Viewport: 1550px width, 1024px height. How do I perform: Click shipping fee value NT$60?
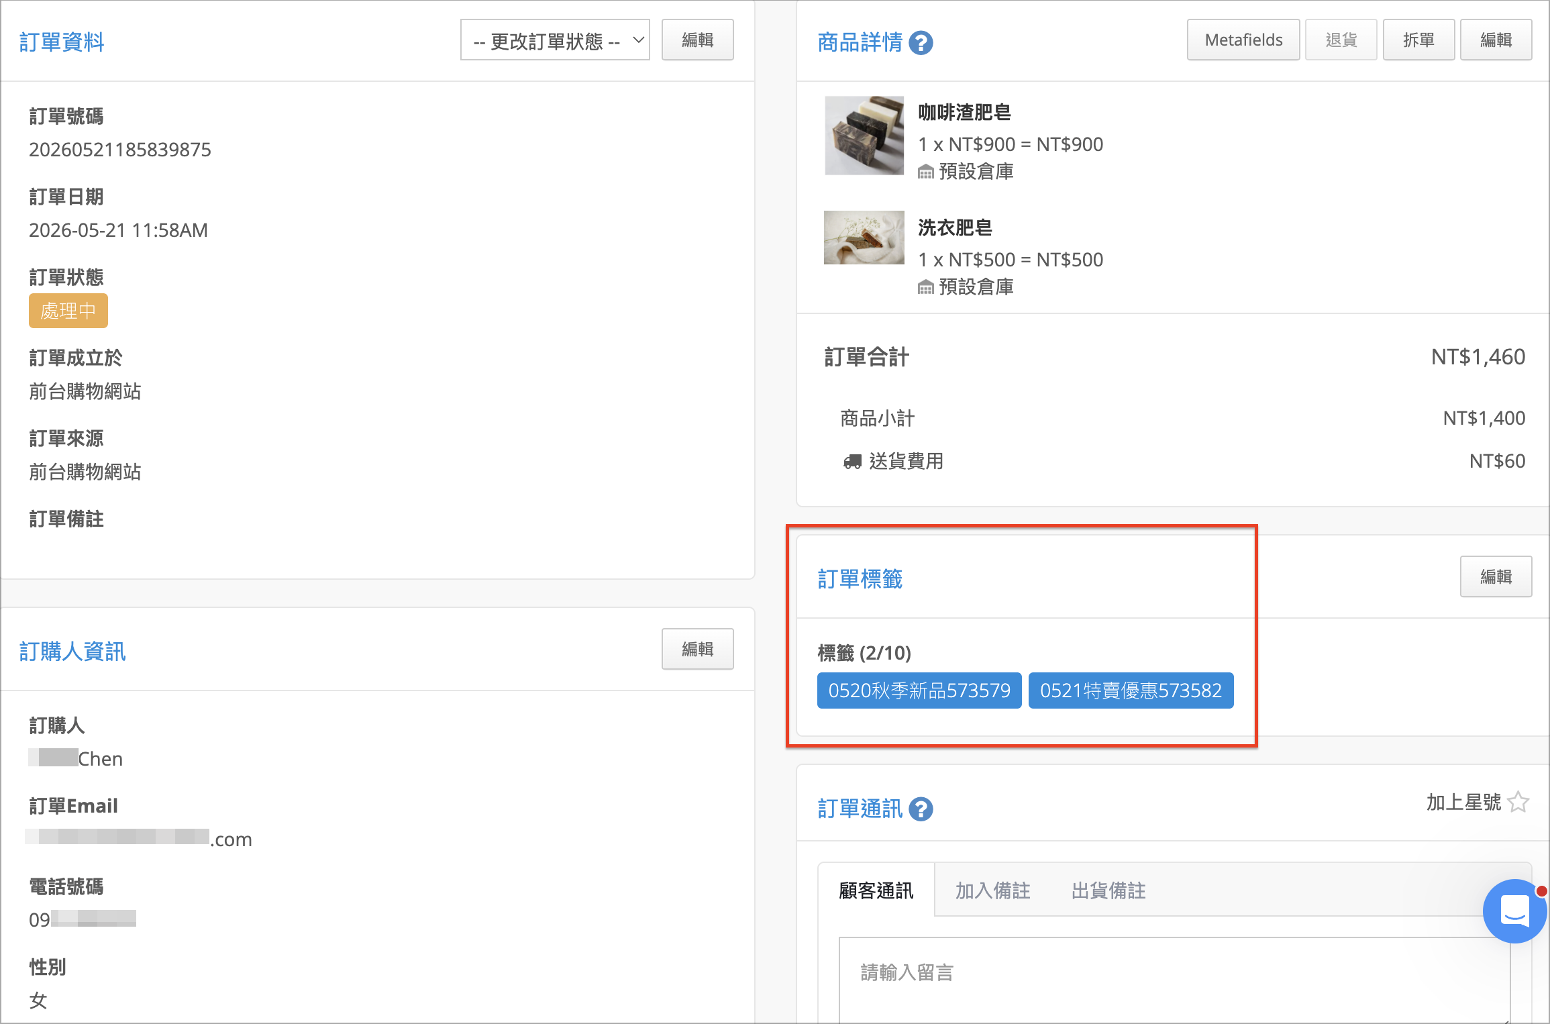click(1497, 461)
